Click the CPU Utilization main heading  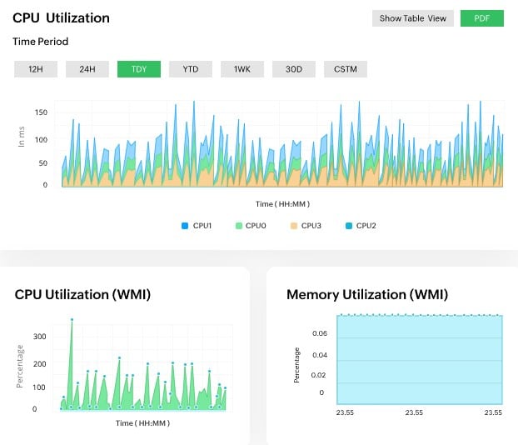pyautogui.click(x=61, y=17)
